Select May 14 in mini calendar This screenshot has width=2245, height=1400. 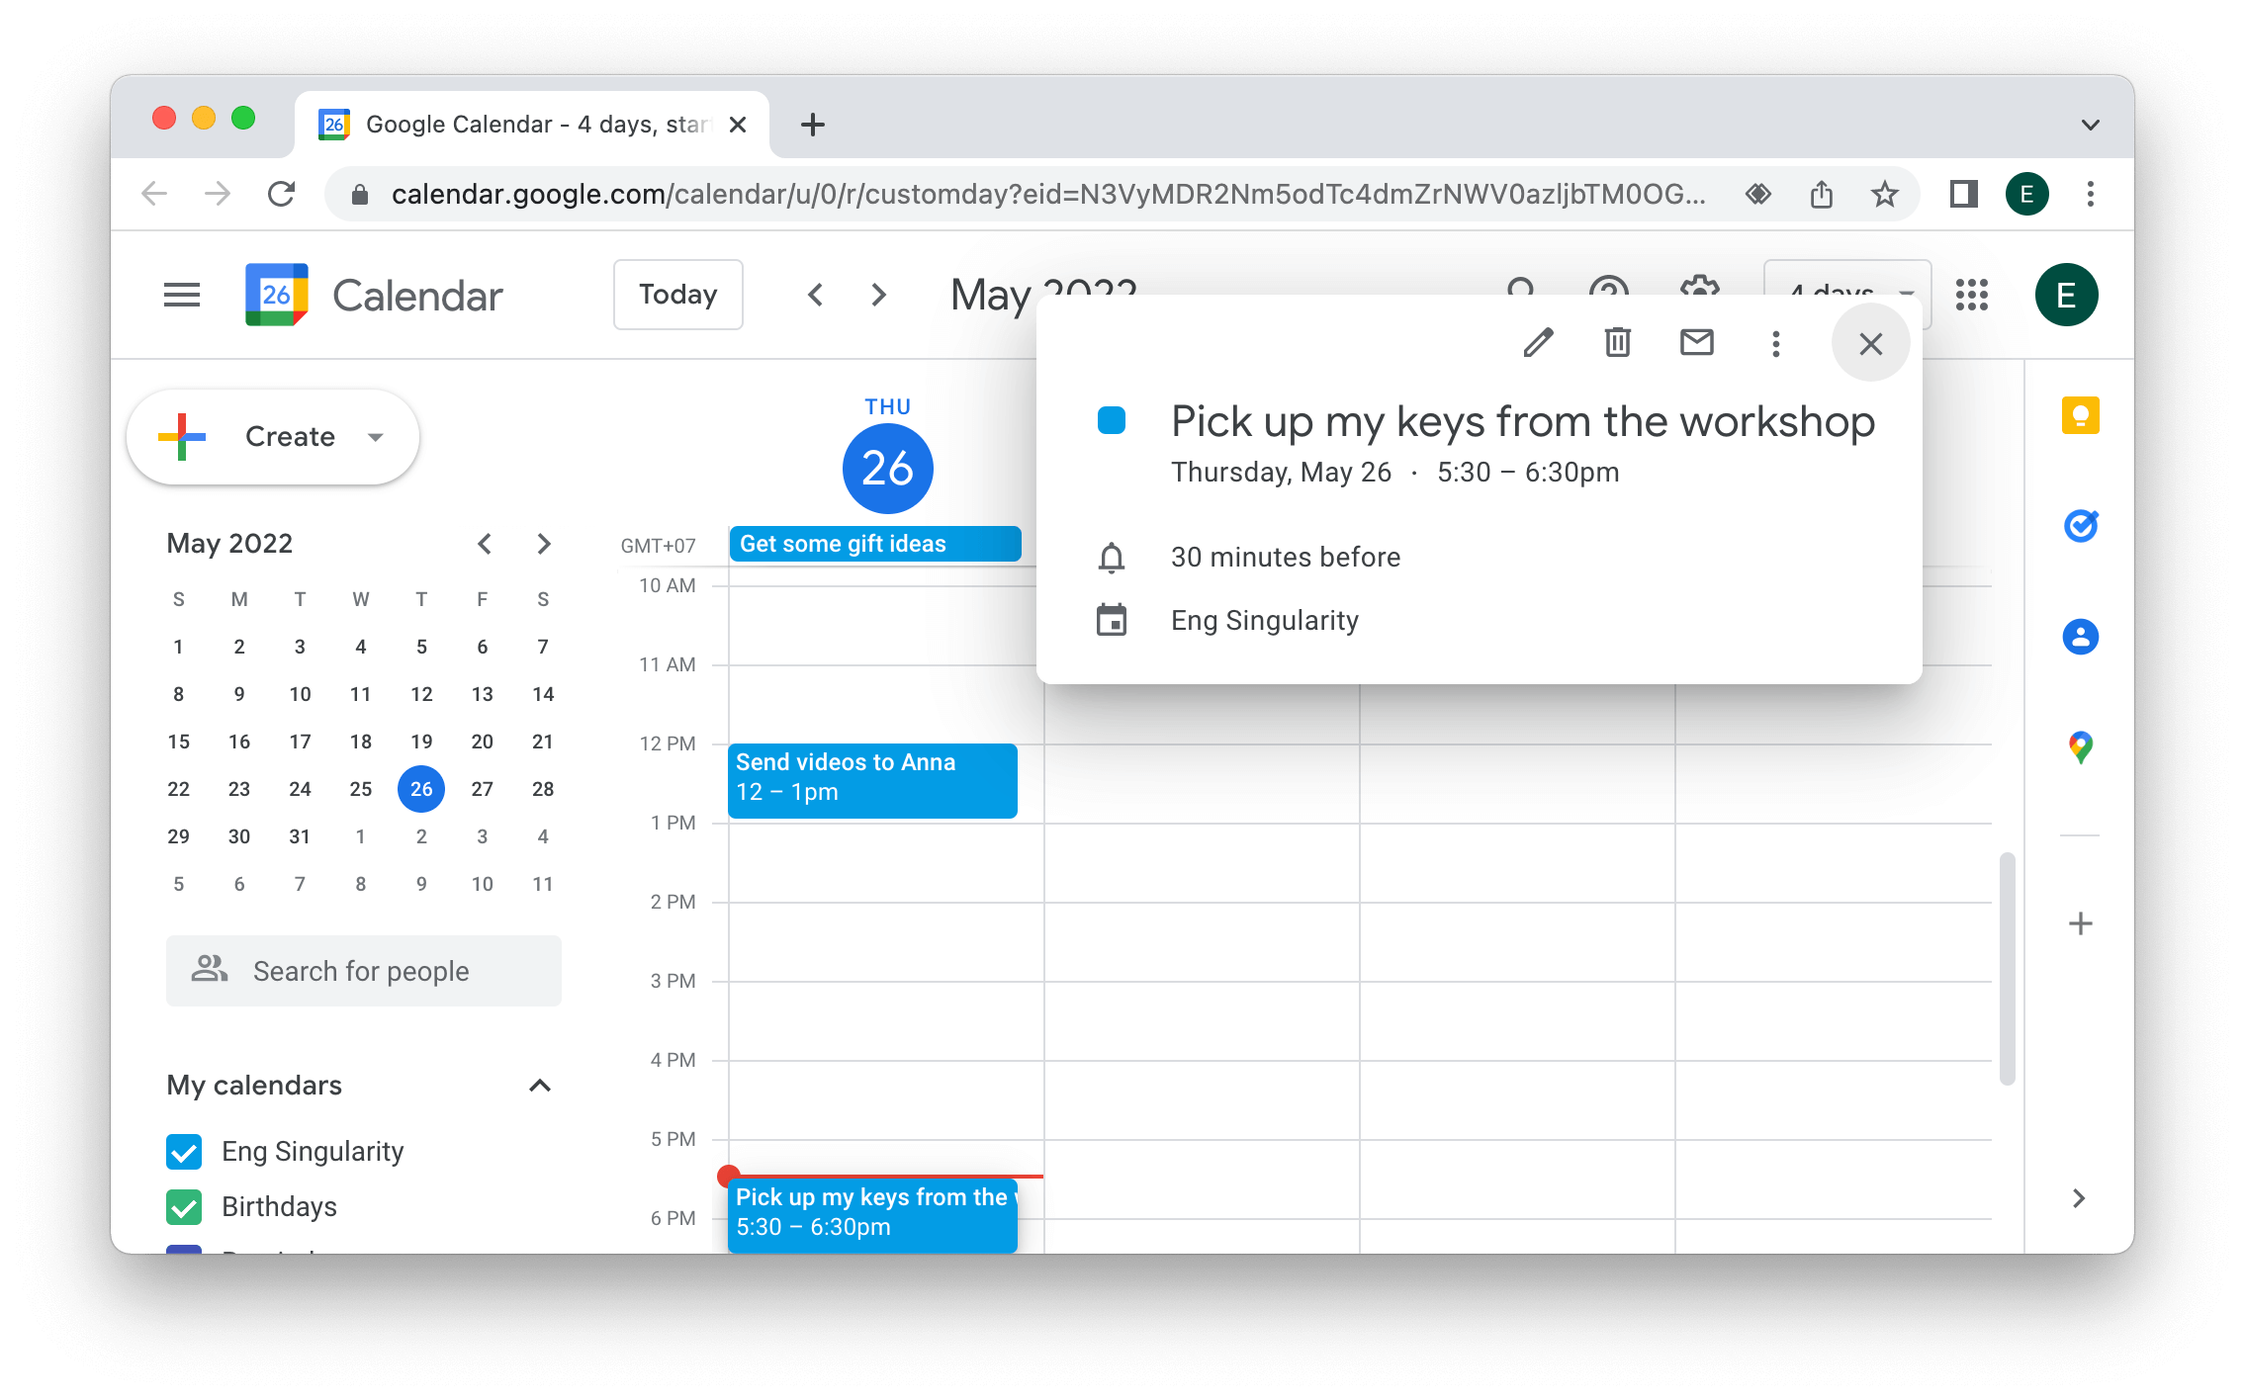(543, 694)
